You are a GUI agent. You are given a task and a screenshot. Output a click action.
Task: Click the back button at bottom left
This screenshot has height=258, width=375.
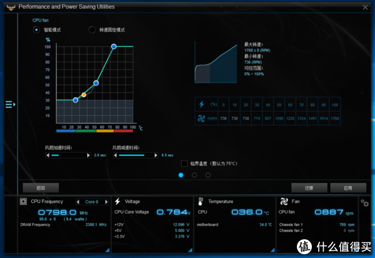41,187
